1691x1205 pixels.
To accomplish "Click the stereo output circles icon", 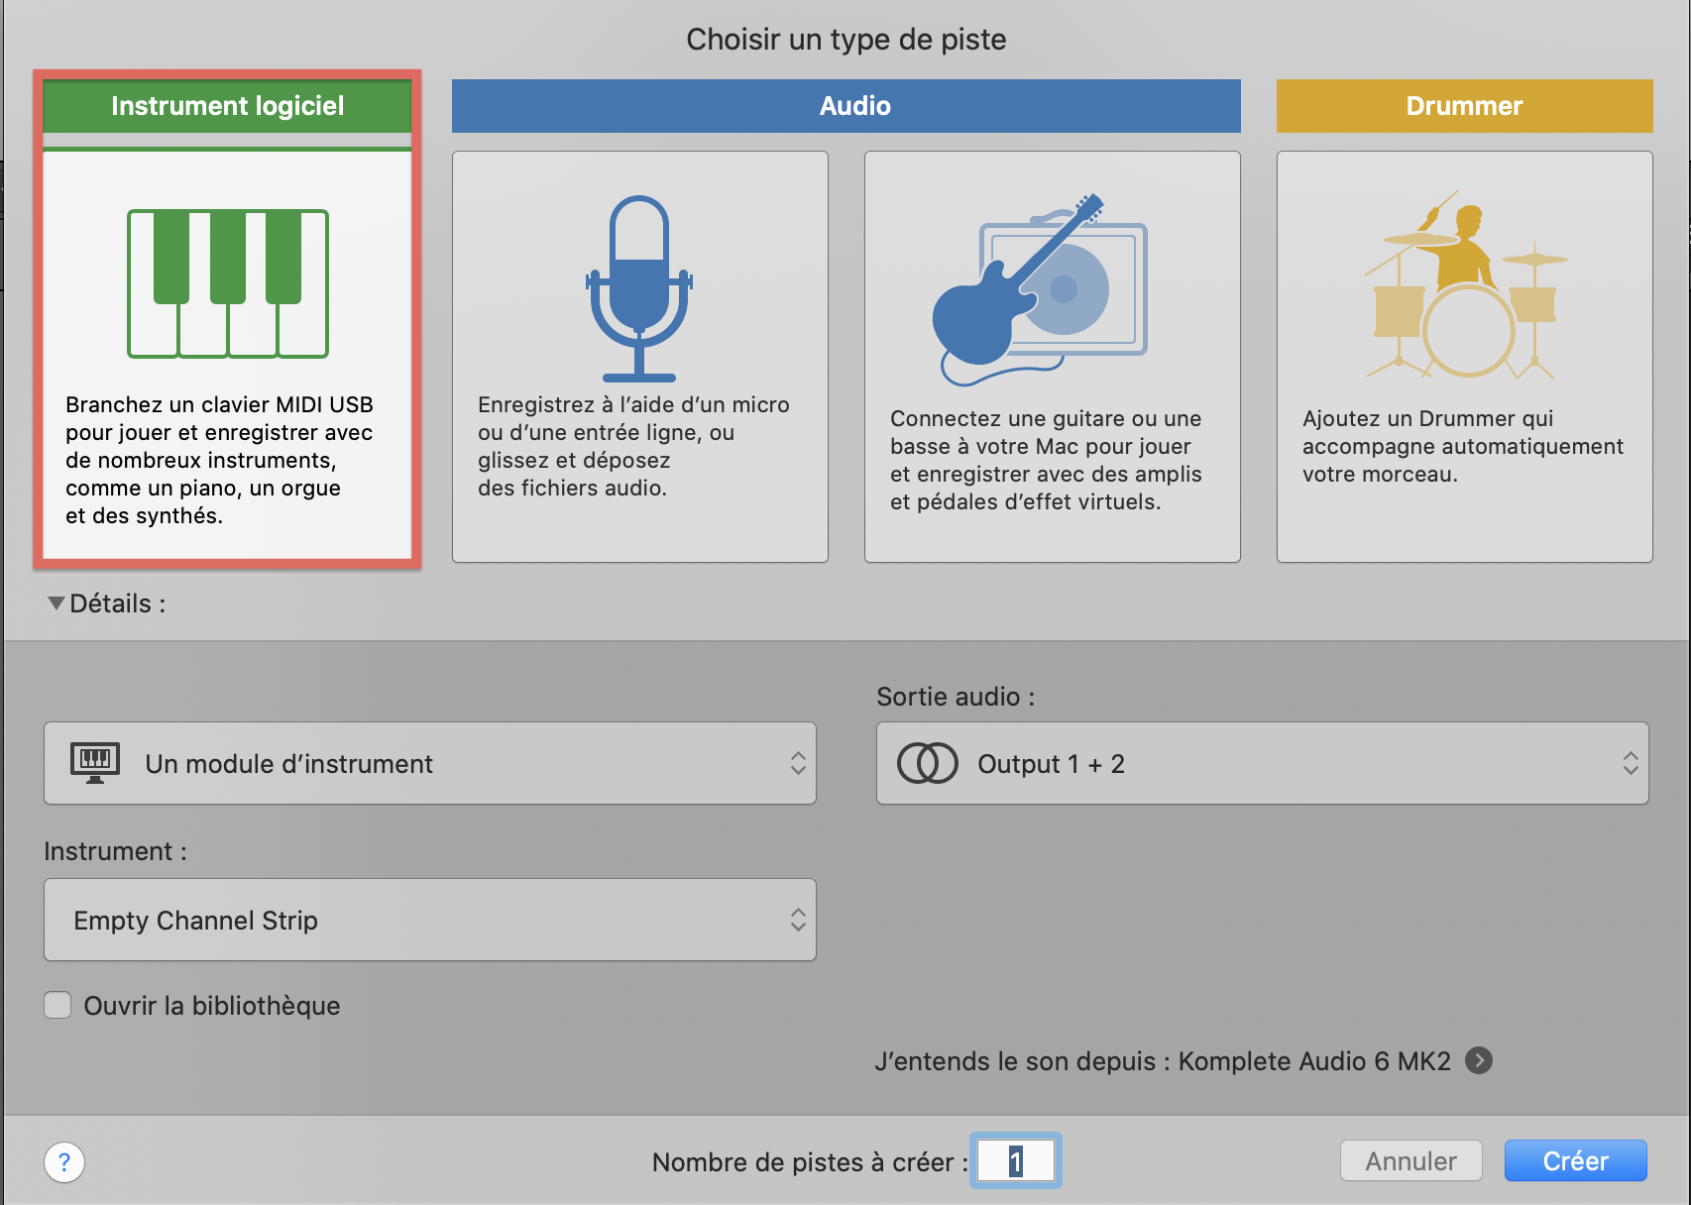I will tap(927, 763).
